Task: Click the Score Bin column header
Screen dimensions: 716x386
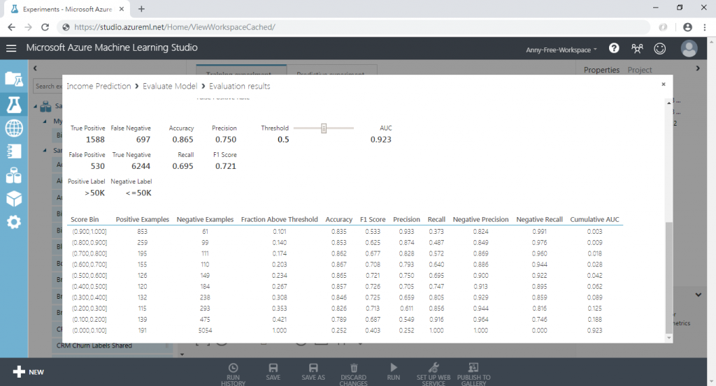Action: pyautogui.click(x=85, y=219)
